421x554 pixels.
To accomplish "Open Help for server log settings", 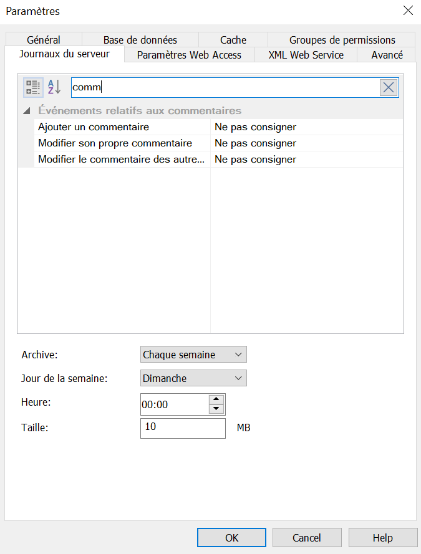I will 383,537.
